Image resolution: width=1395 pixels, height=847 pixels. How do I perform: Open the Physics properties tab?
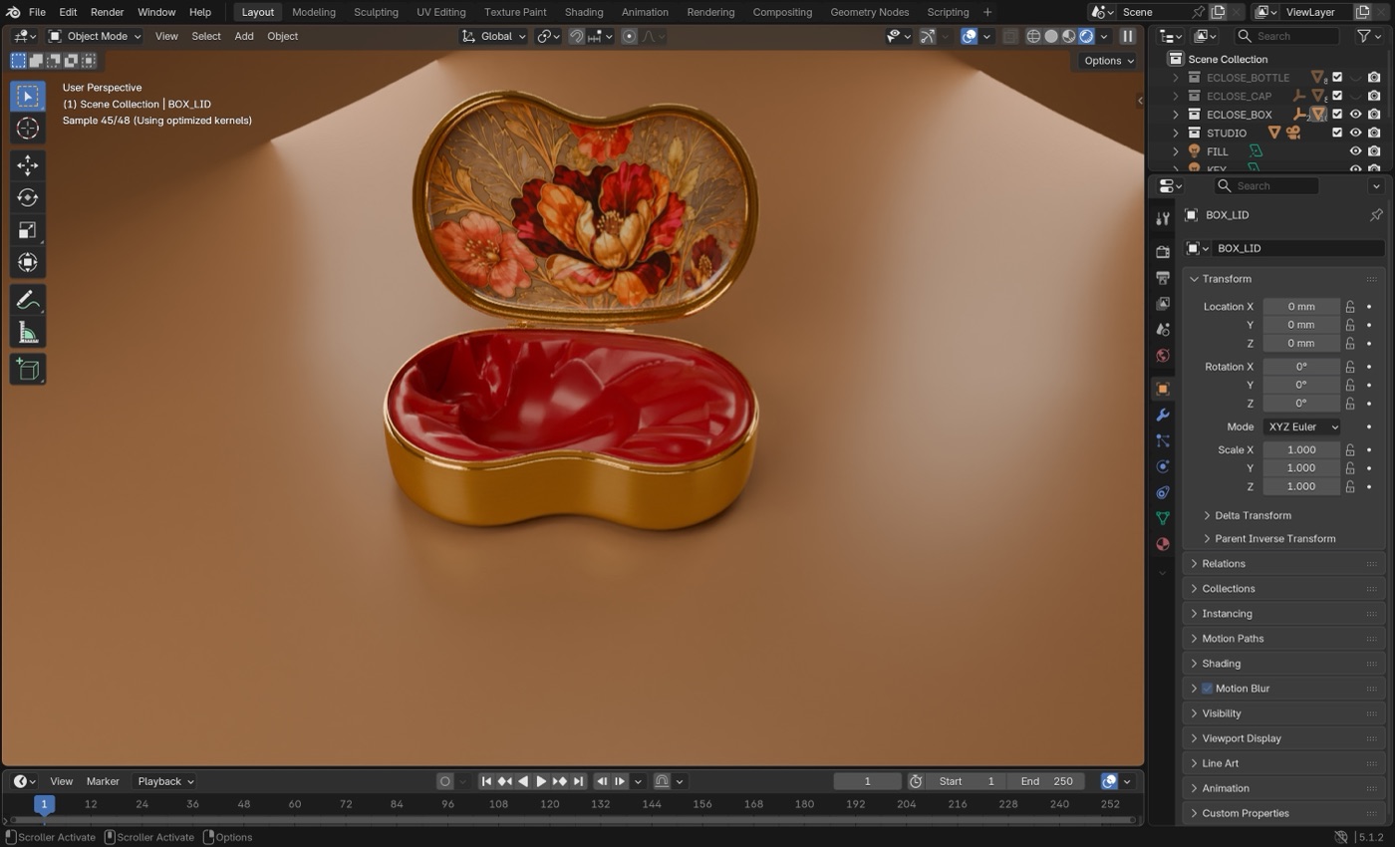(1162, 466)
